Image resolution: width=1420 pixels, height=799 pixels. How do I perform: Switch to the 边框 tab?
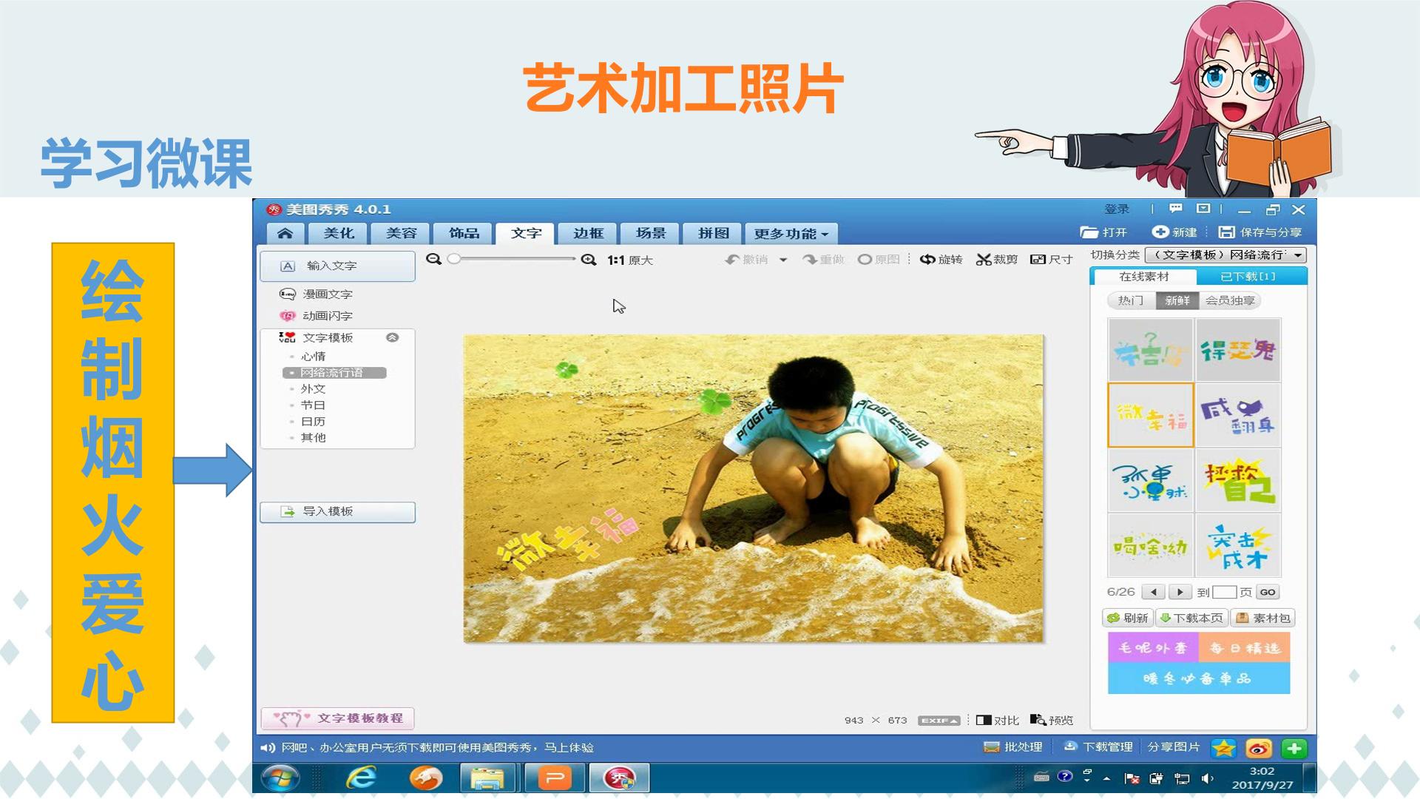pyautogui.click(x=589, y=233)
